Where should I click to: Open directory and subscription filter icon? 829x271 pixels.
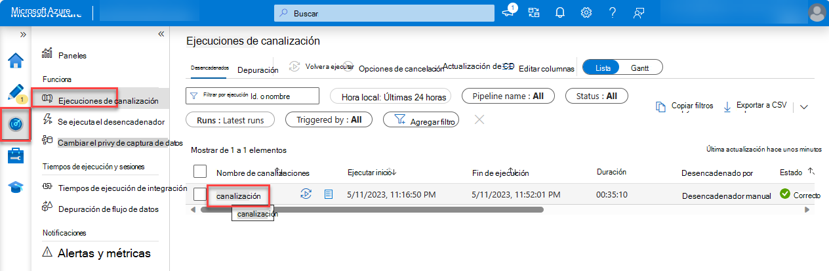533,12
